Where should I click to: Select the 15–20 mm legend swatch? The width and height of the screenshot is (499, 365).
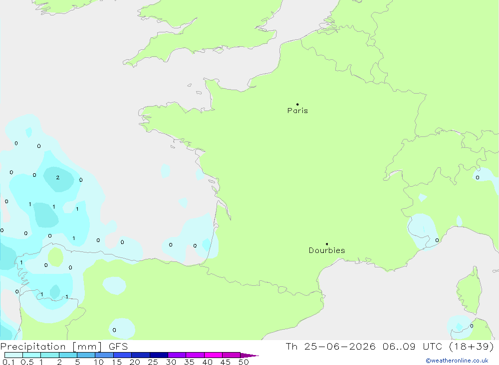tap(123, 355)
